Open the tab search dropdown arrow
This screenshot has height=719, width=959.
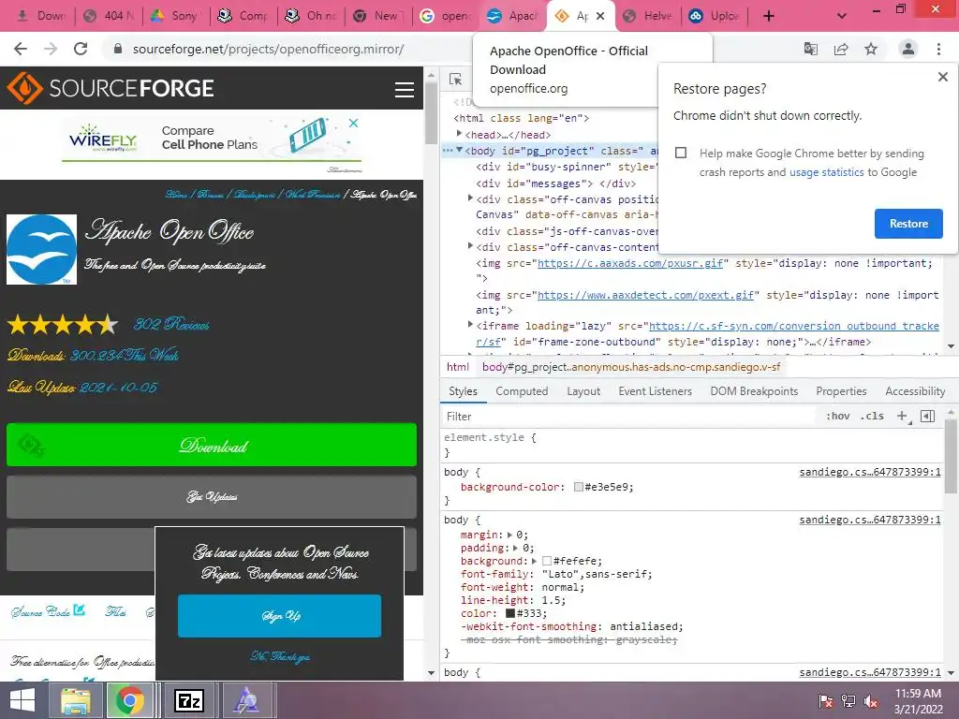click(x=842, y=16)
